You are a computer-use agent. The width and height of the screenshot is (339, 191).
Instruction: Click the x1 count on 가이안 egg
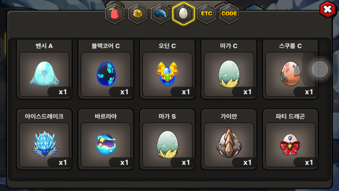click(247, 162)
